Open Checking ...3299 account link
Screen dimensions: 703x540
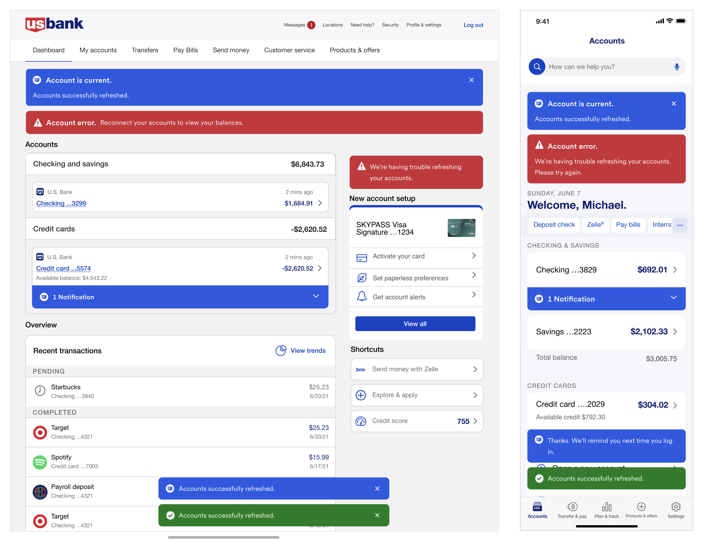pyautogui.click(x=61, y=203)
